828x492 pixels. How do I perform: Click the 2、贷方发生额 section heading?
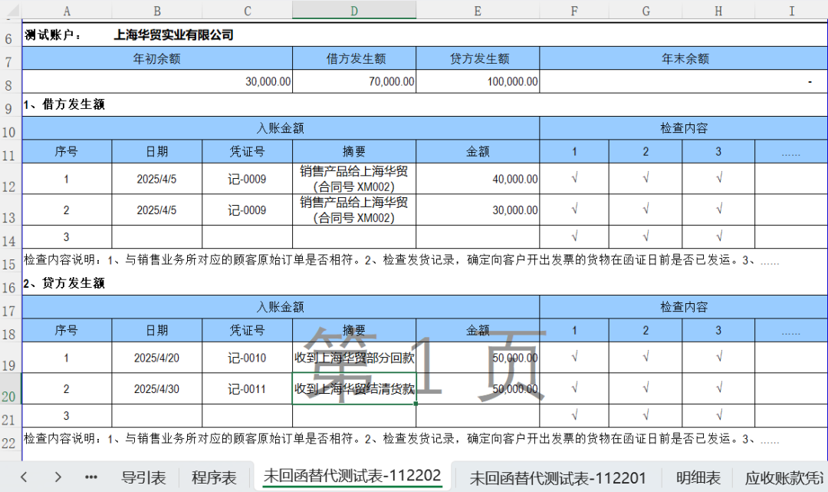(x=64, y=283)
